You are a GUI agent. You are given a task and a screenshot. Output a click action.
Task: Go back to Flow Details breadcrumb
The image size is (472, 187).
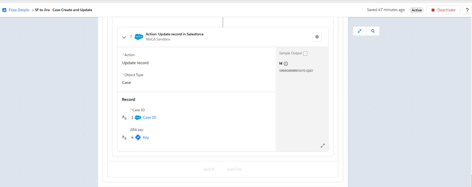pos(19,10)
